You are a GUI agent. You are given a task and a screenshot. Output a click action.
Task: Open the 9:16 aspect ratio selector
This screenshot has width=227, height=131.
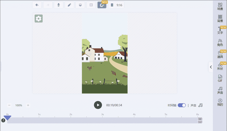[116, 5]
